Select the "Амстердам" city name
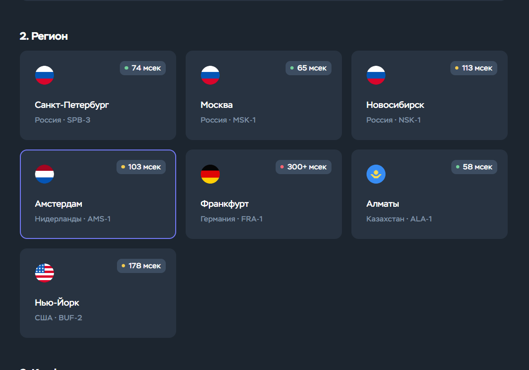529x370 pixels. pyautogui.click(x=59, y=204)
